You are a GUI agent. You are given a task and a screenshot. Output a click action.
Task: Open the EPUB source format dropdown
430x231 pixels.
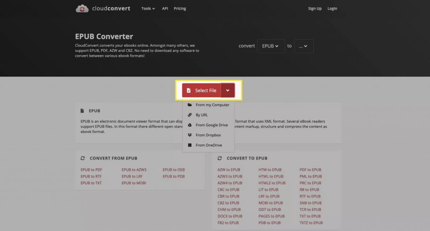pos(271,46)
